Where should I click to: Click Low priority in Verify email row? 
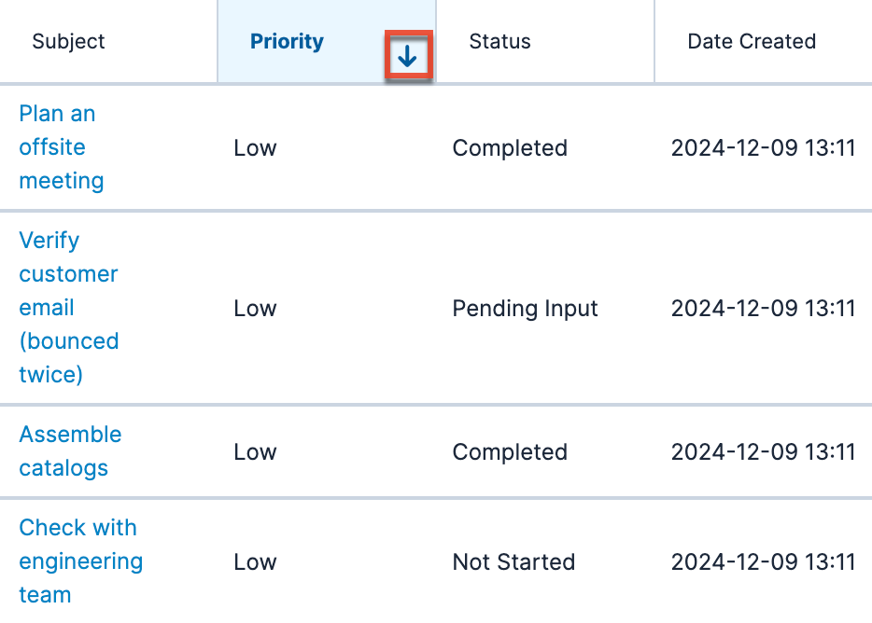[x=255, y=309]
